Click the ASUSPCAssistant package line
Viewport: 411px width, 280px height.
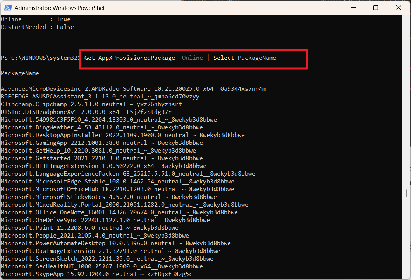(x=100, y=97)
